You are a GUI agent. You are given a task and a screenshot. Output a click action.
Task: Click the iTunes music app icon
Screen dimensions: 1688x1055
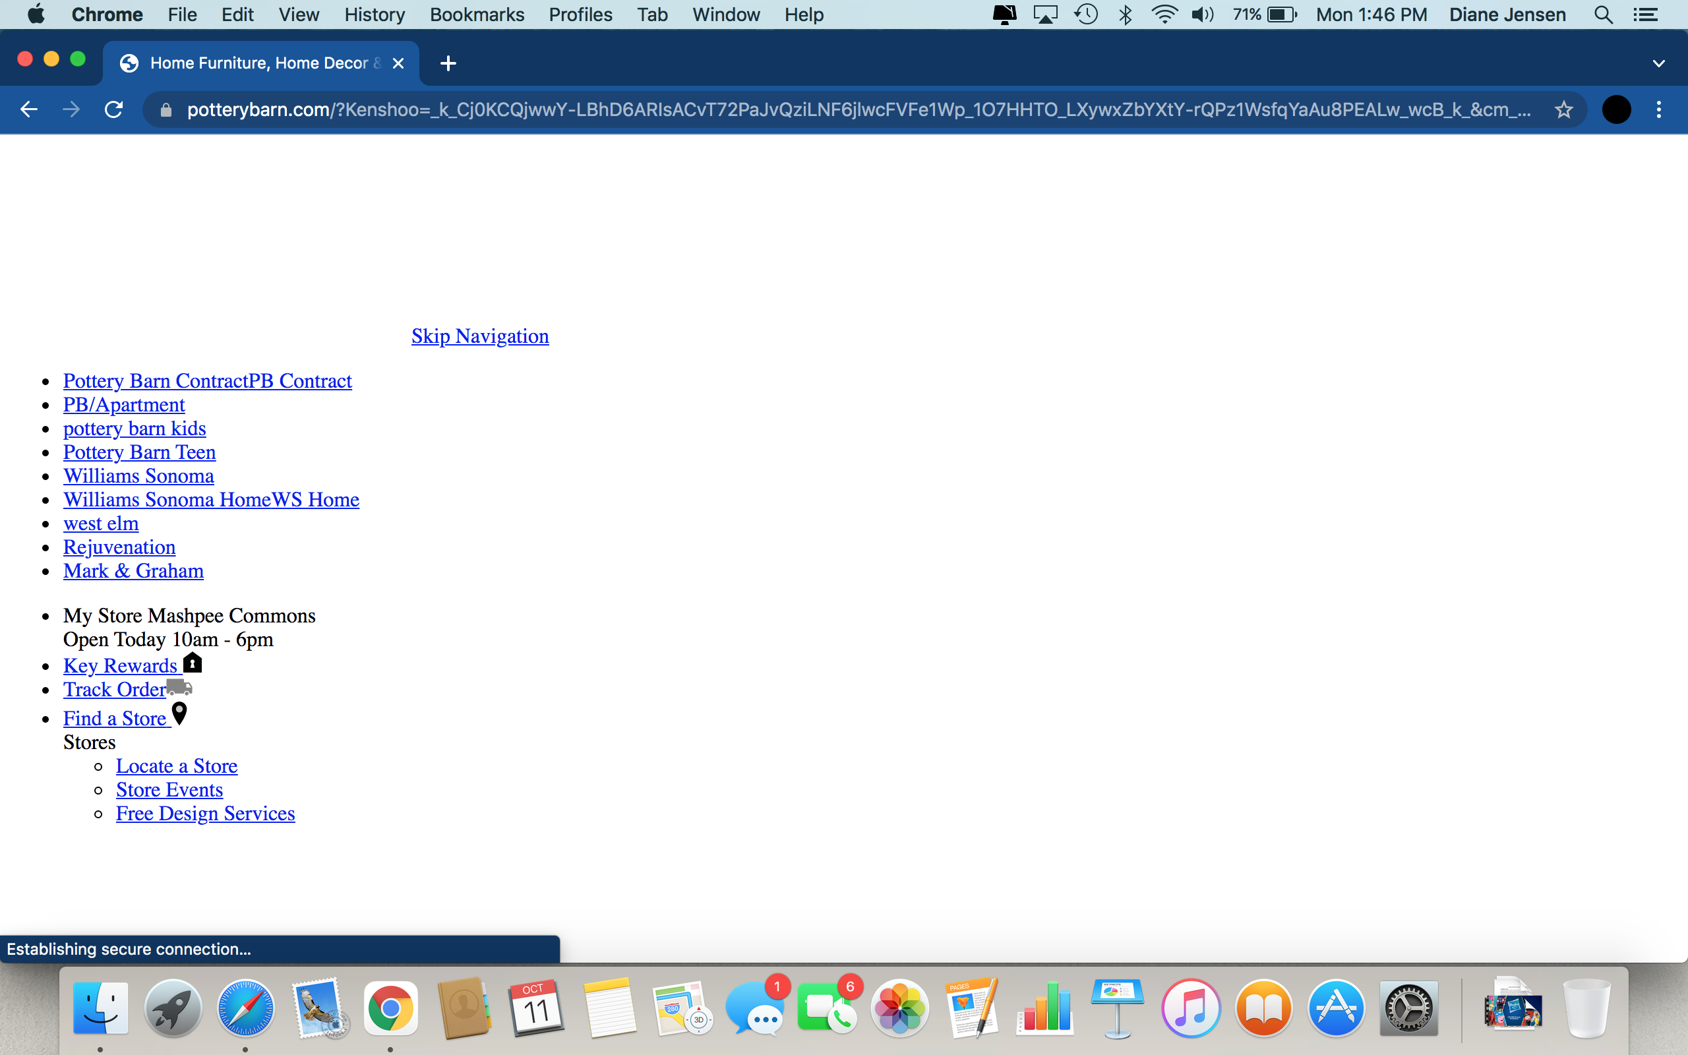click(1190, 1008)
